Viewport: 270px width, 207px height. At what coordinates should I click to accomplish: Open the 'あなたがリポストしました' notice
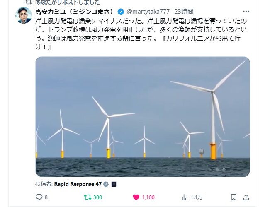click(68, 2)
